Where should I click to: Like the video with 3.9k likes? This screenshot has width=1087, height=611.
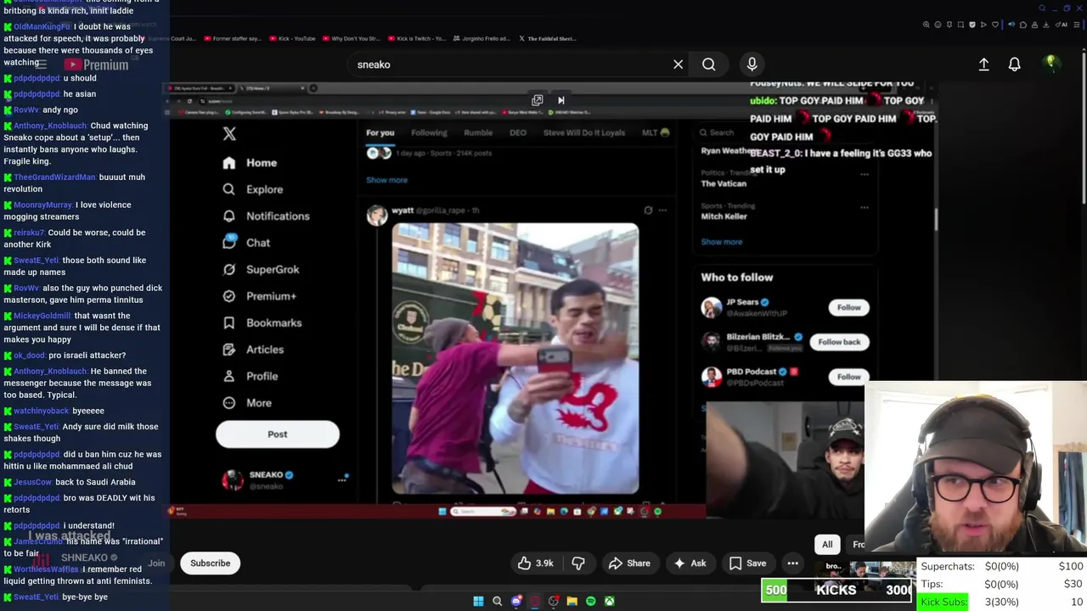click(535, 563)
